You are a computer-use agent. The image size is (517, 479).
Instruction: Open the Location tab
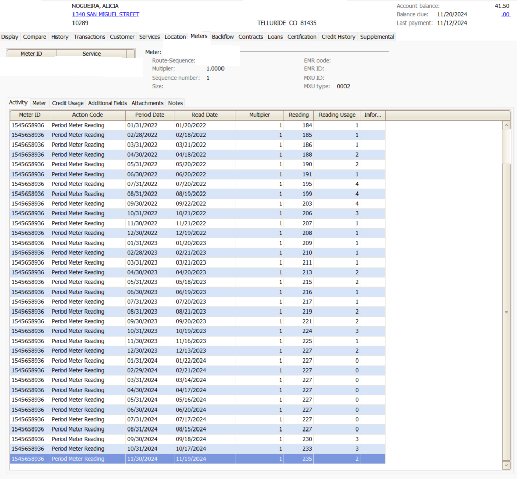175,37
